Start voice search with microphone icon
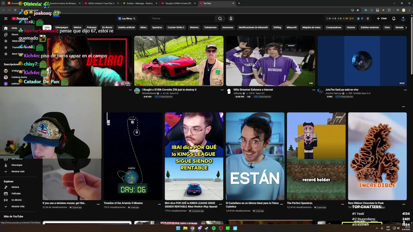Image resolution: width=413 pixels, height=232 pixels. [231, 18]
